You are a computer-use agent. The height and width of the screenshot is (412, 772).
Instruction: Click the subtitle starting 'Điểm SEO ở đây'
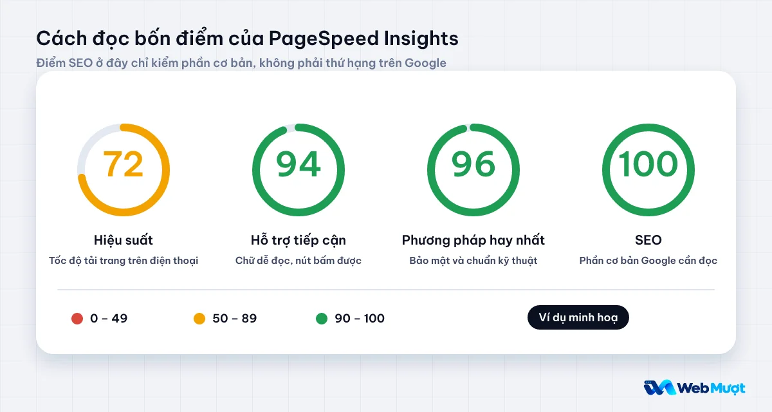point(241,63)
